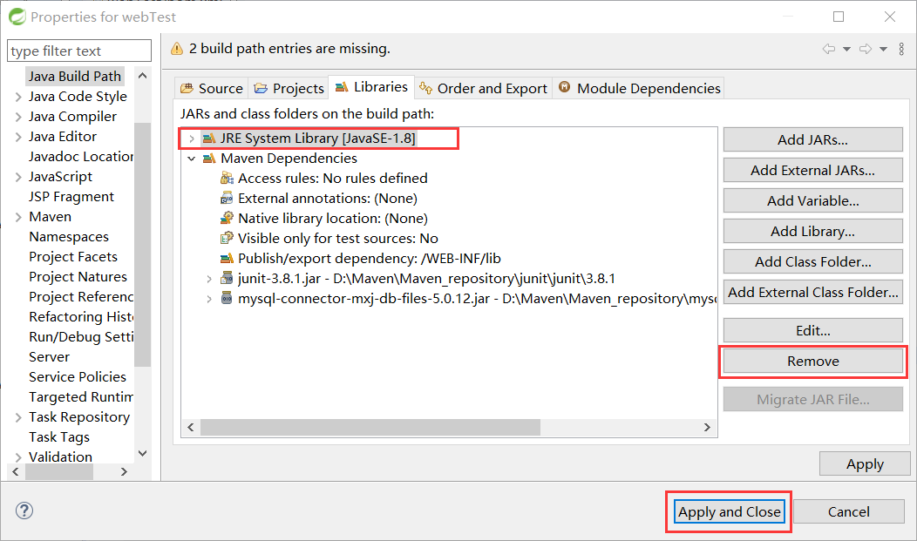Select the Libraries tab
917x541 pixels.
pos(371,87)
